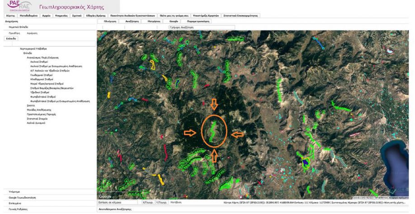Select the Επίπεδα tab in left panel
The width and height of the screenshot is (415, 214).
11,39
